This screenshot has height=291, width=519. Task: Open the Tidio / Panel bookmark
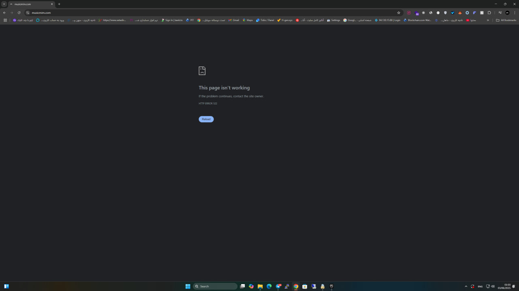265,20
